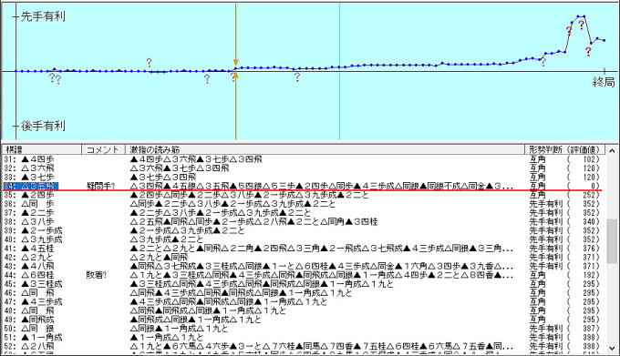The height and width of the screenshot is (356, 620).
Task: Click the 棋譜 column header
Action: (42, 149)
